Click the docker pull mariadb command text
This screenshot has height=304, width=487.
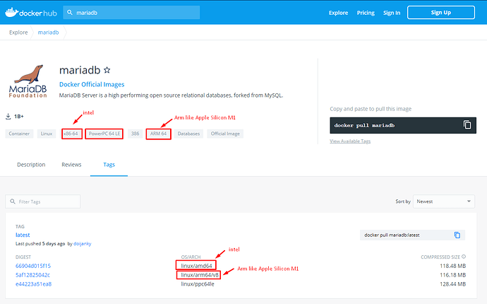pos(364,125)
